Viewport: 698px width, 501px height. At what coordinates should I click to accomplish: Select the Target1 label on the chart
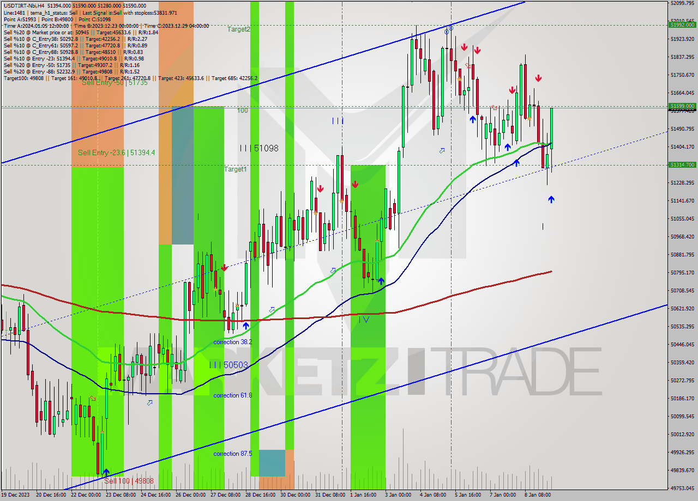point(236,169)
